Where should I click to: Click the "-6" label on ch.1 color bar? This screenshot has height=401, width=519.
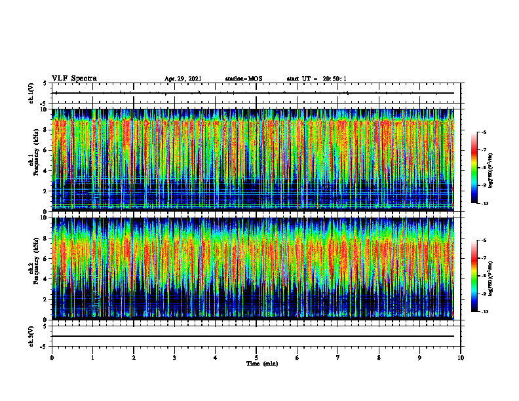click(x=484, y=132)
